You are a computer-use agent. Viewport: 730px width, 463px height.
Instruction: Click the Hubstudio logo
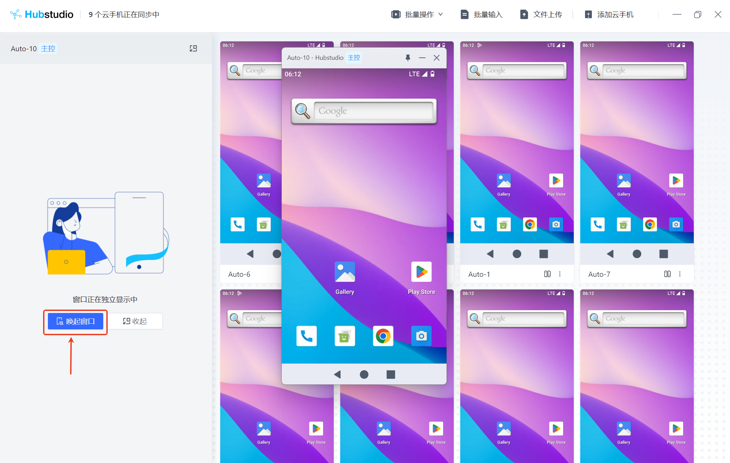[42, 14]
